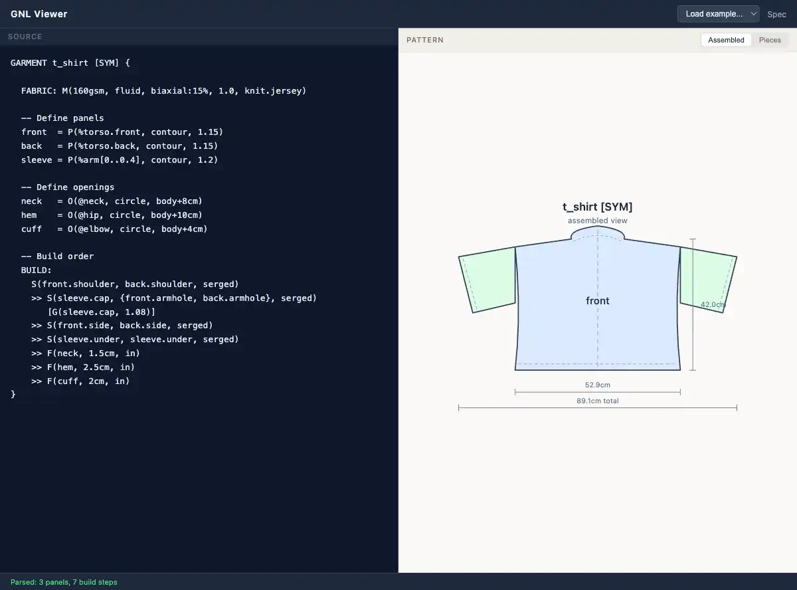Click the SOURCE panel header

pos(25,37)
